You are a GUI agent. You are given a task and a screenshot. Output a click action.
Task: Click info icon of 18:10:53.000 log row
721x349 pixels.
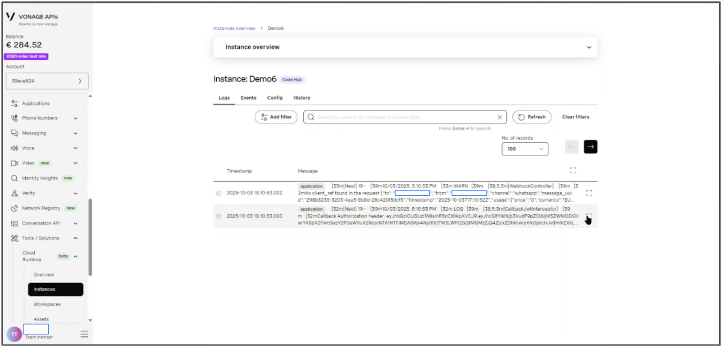pyautogui.click(x=219, y=216)
